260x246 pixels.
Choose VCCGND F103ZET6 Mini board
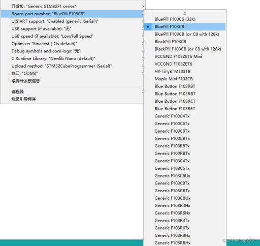185,56
